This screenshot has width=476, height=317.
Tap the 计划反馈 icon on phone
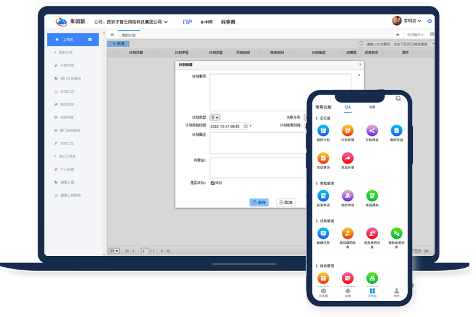pos(347,131)
